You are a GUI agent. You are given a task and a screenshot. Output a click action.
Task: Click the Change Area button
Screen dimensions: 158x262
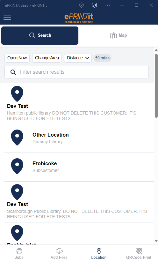47,58
